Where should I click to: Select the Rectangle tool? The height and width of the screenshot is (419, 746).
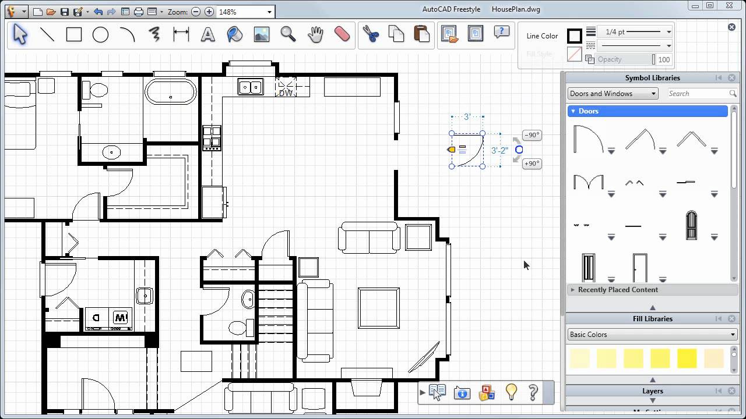[73, 34]
